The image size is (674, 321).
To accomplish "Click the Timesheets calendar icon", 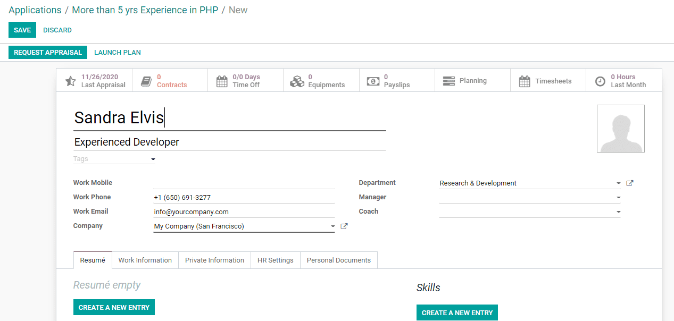I will (525, 81).
